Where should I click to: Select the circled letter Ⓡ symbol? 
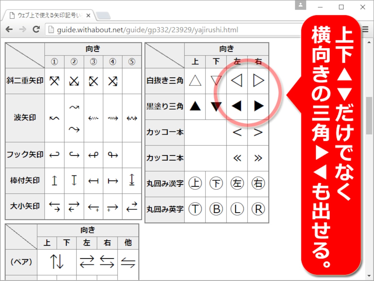(258, 209)
